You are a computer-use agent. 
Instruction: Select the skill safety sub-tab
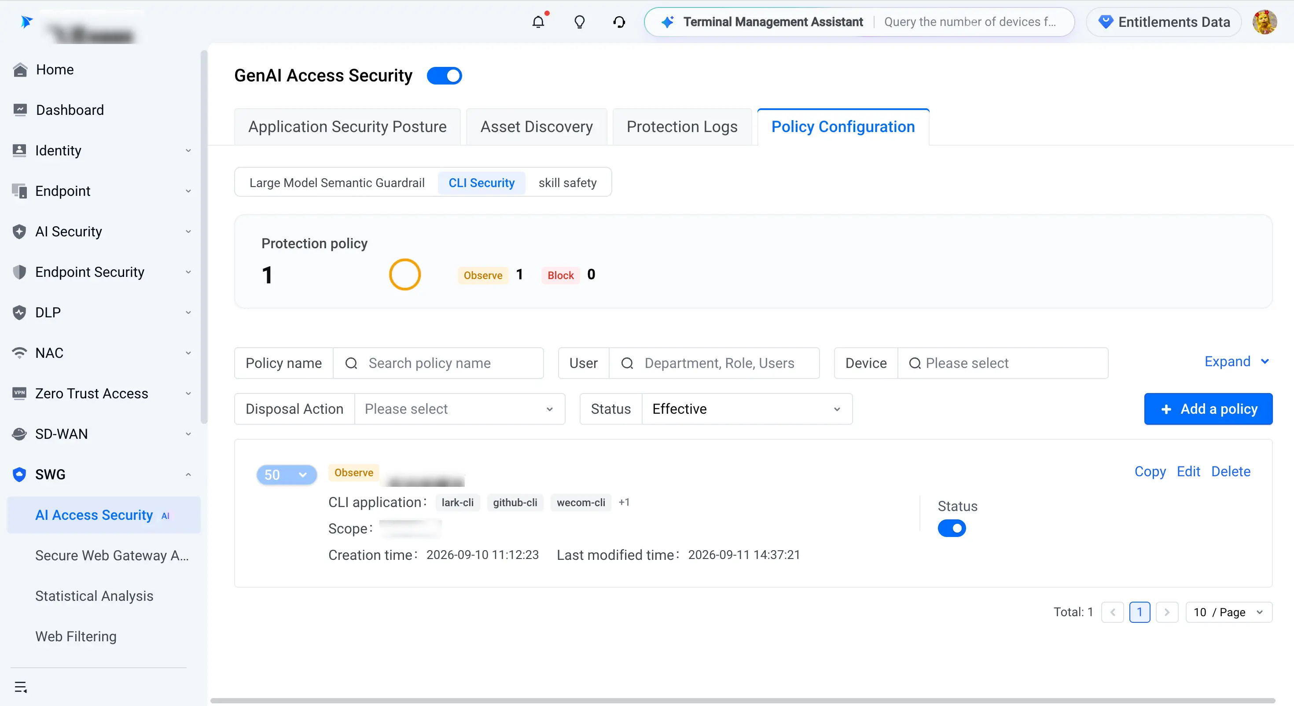tap(568, 182)
